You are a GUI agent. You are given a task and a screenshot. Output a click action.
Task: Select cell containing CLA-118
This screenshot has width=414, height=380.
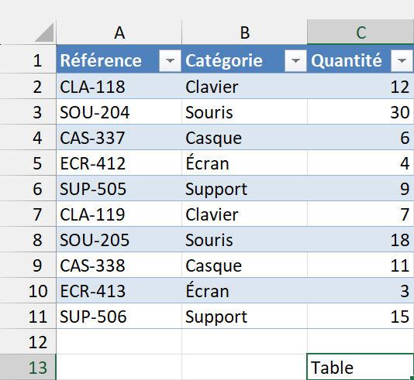(x=119, y=87)
